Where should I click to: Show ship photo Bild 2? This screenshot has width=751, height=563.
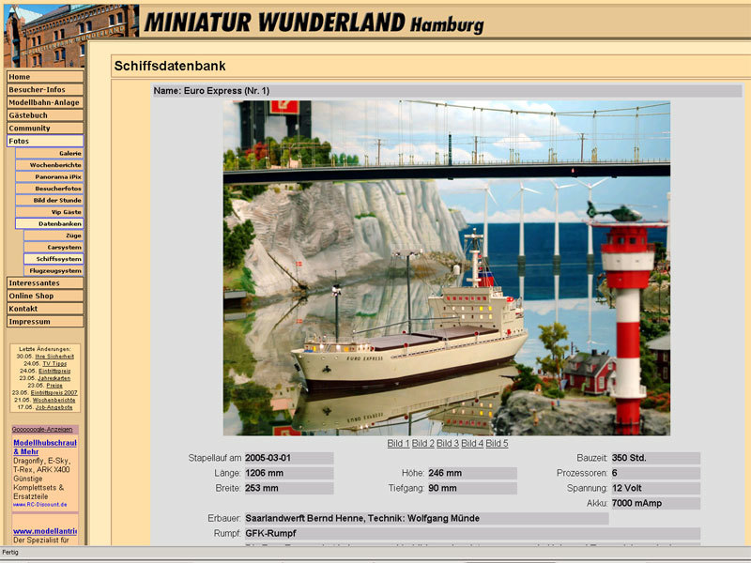423,443
